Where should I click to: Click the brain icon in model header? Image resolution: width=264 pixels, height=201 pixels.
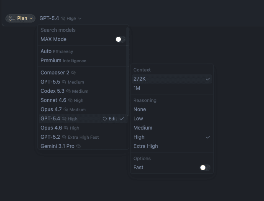tap(63, 18)
